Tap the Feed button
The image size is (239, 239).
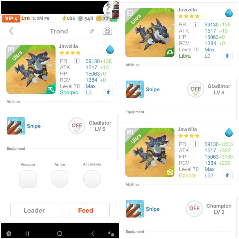tap(86, 210)
